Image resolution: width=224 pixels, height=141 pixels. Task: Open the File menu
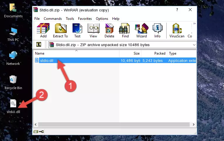(x=37, y=19)
